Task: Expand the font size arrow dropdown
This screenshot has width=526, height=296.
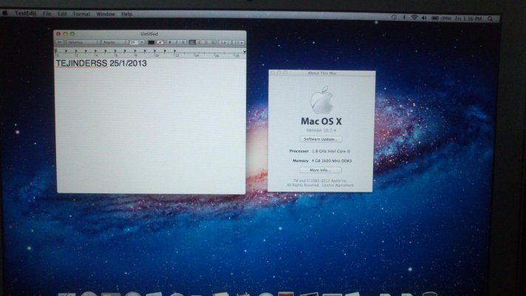Action: 142,42
